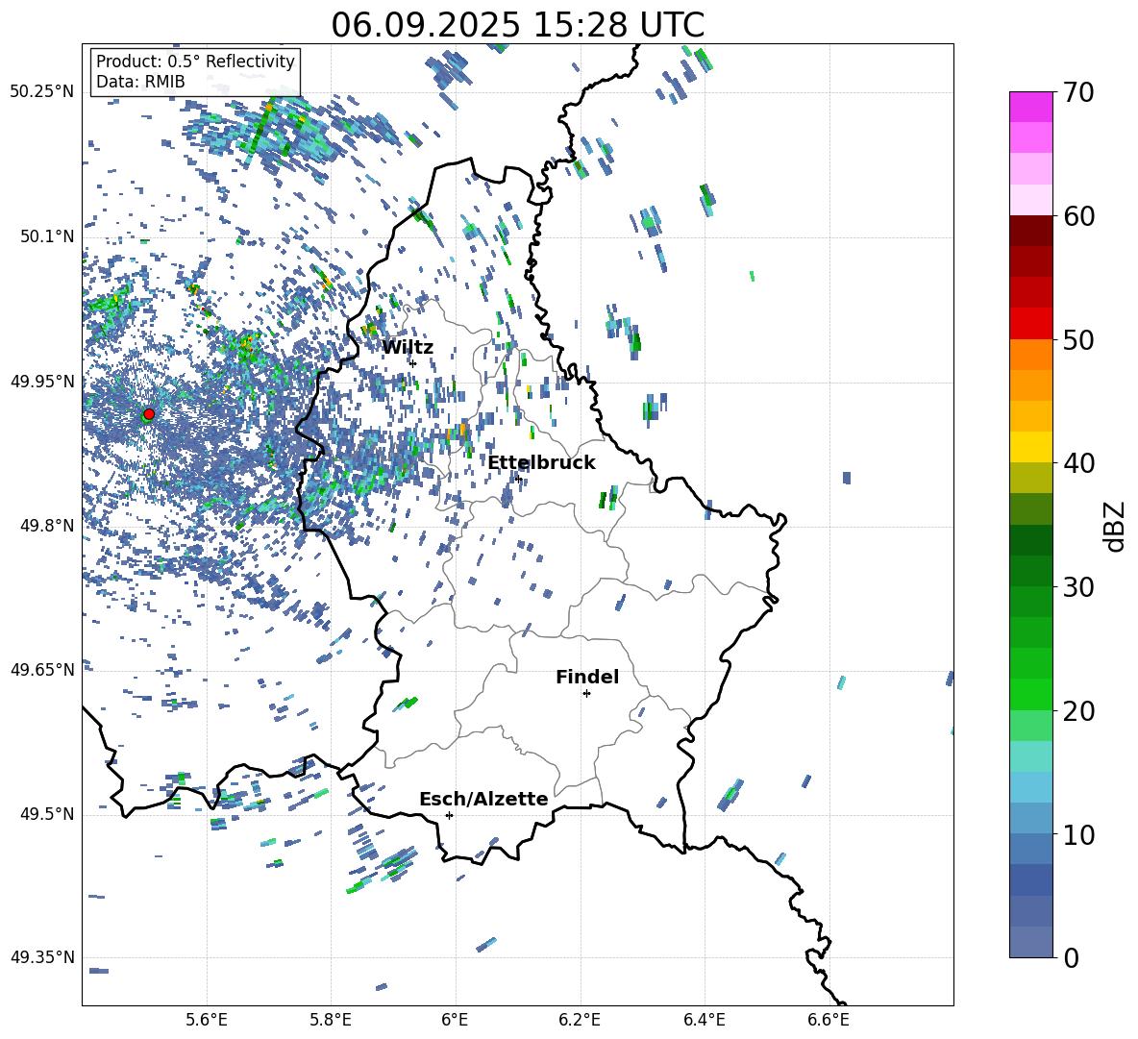
Task: Click the colorbar value 70
Action: click(1078, 92)
